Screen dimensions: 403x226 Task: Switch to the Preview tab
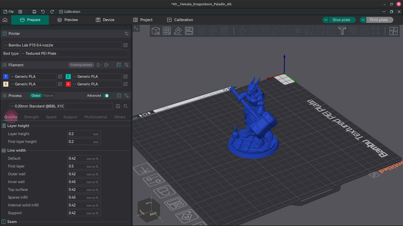67,20
